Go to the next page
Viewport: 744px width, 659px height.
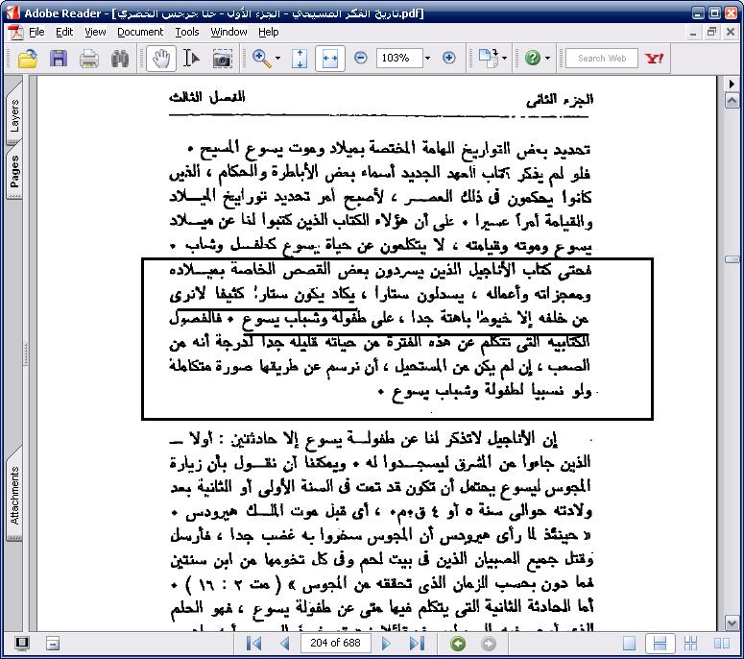(386, 644)
